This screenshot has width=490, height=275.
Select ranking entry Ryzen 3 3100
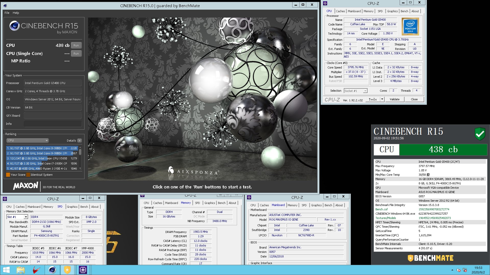[42, 169]
